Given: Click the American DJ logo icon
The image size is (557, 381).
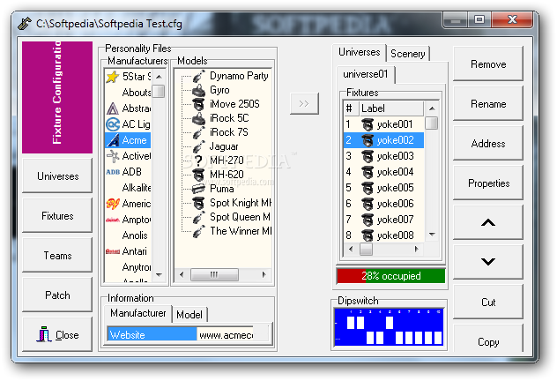Looking at the screenshot, I should 112,204.
